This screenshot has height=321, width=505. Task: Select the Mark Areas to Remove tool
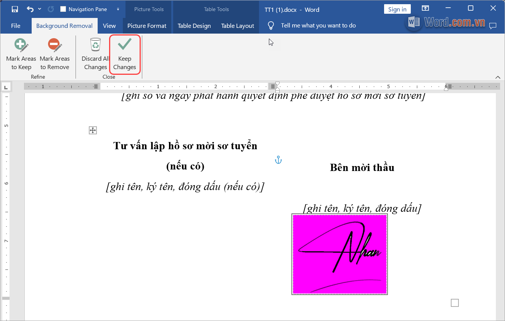[55, 53]
